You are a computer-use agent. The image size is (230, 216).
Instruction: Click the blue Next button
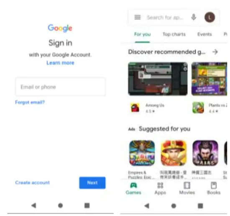pyautogui.click(x=92, y=183)
